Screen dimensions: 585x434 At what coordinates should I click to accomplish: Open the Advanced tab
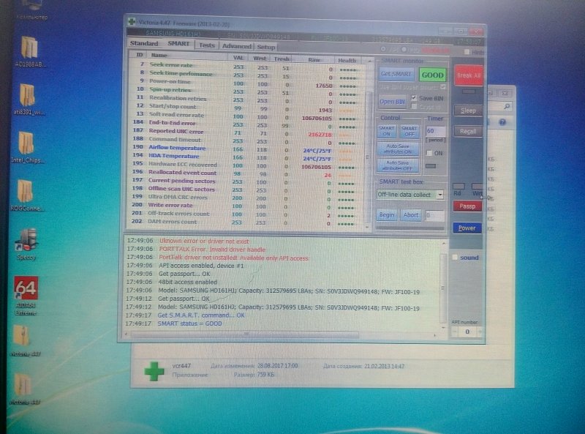coord(237,45)
